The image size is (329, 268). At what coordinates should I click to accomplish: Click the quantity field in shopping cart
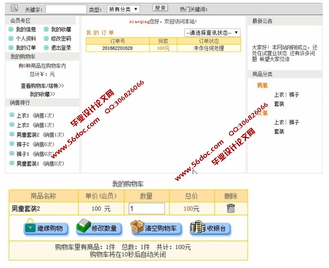tap(146, 208)
